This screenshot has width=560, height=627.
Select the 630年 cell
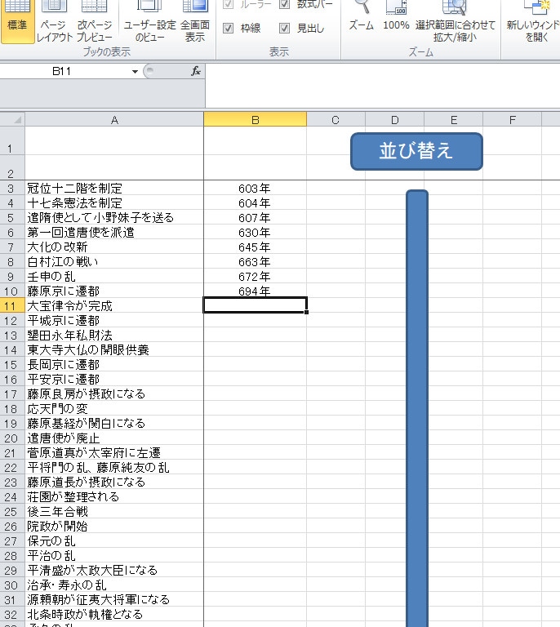(255, 233)
